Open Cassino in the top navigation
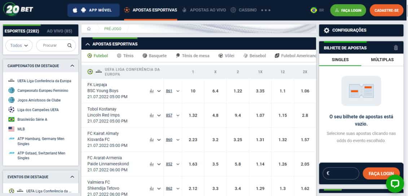Image resolution: width=408 pixels, height=196 pixels. coord(247,10)
